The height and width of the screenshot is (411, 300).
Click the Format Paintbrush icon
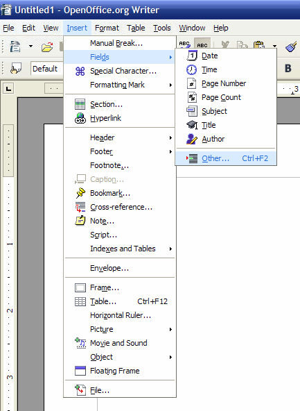(291, 47)
